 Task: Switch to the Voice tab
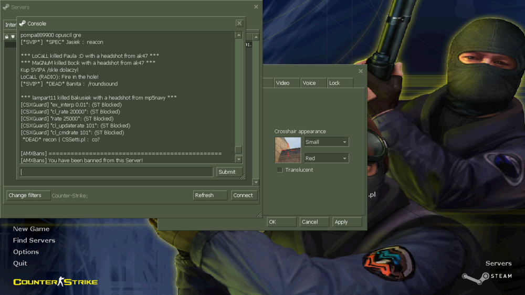pos(313,83)
